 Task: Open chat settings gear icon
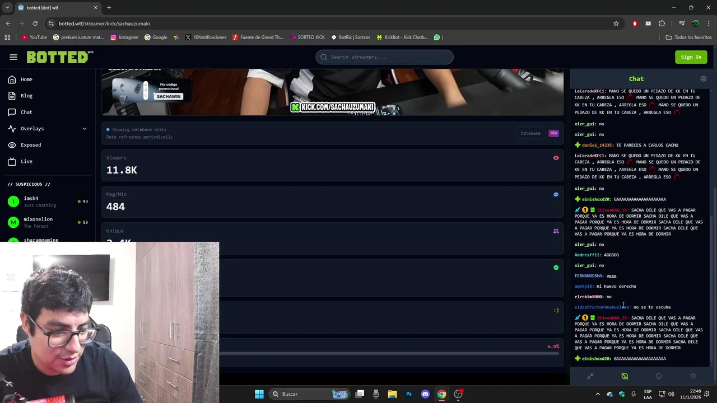click(x=704, y=79)
